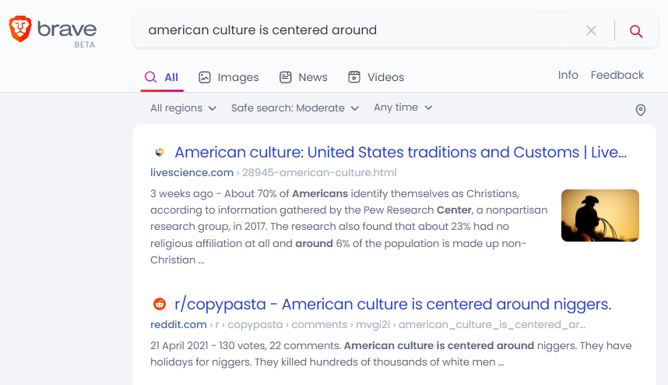Click the reddit.com URL breadcrumb
This screenshot has width=668, height=385.
178,324
